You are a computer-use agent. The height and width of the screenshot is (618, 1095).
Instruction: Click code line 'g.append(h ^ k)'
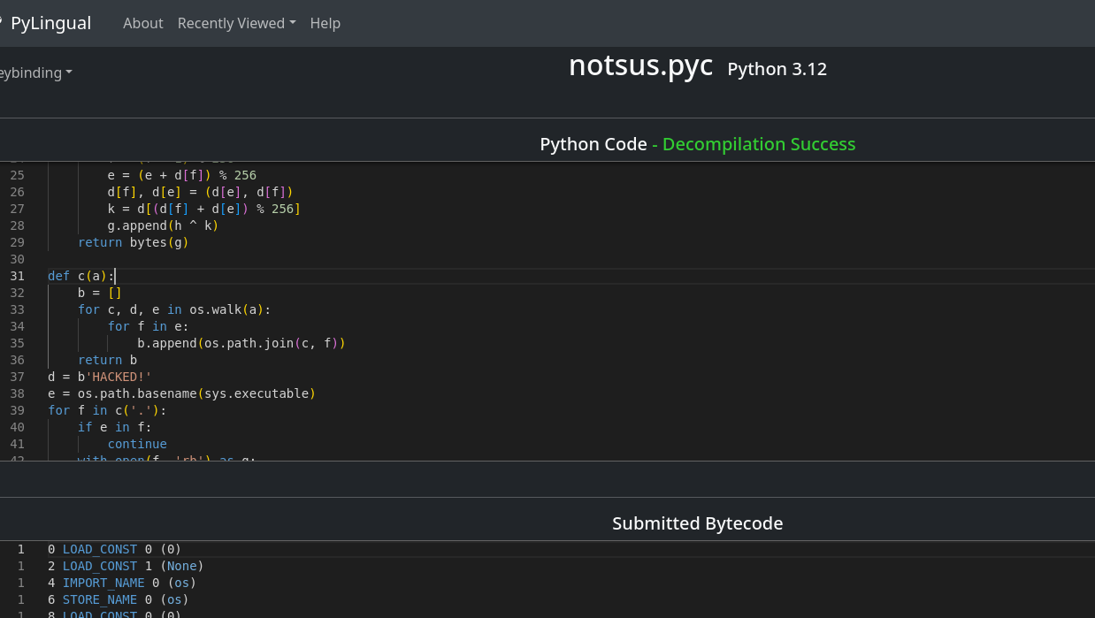point(163,225)
